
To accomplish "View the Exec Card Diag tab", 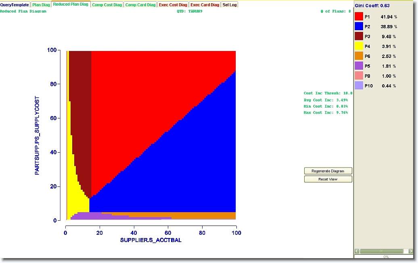I will click(x=205, y=5).
